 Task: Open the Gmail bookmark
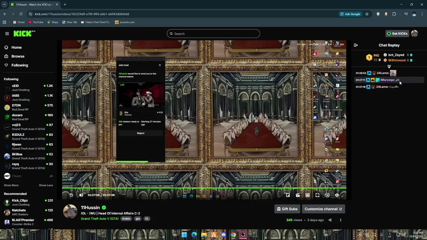click(19, 22)
